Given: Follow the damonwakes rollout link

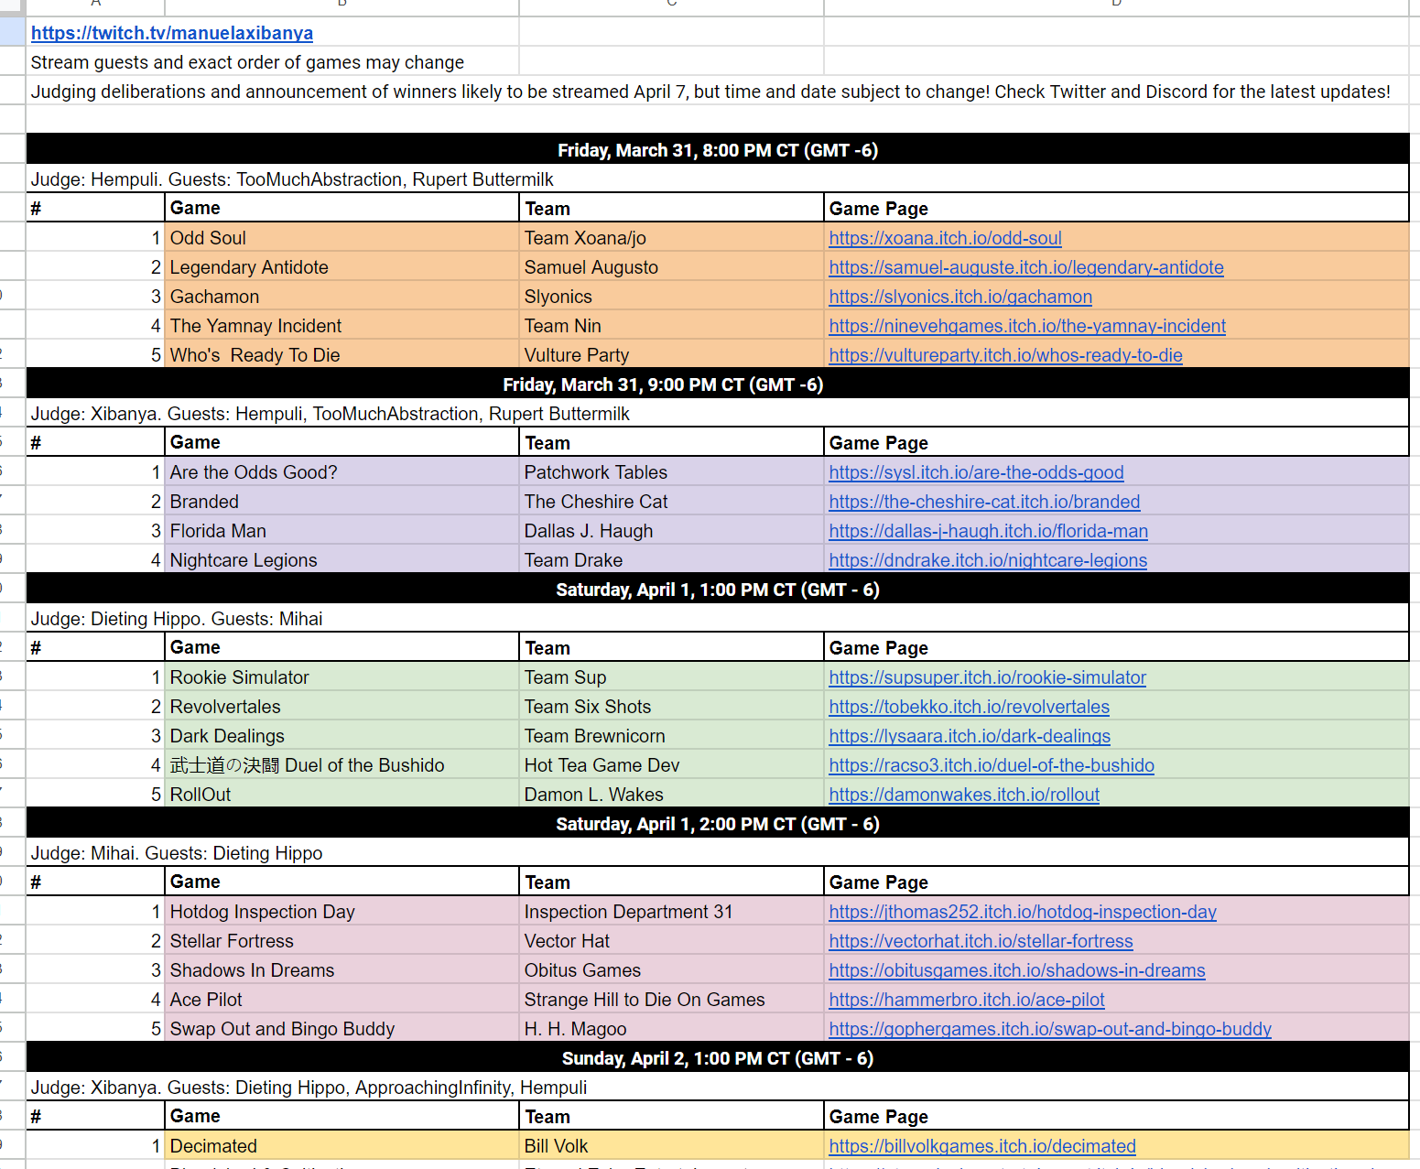Looking at the screenshot, I should [963, 796].
